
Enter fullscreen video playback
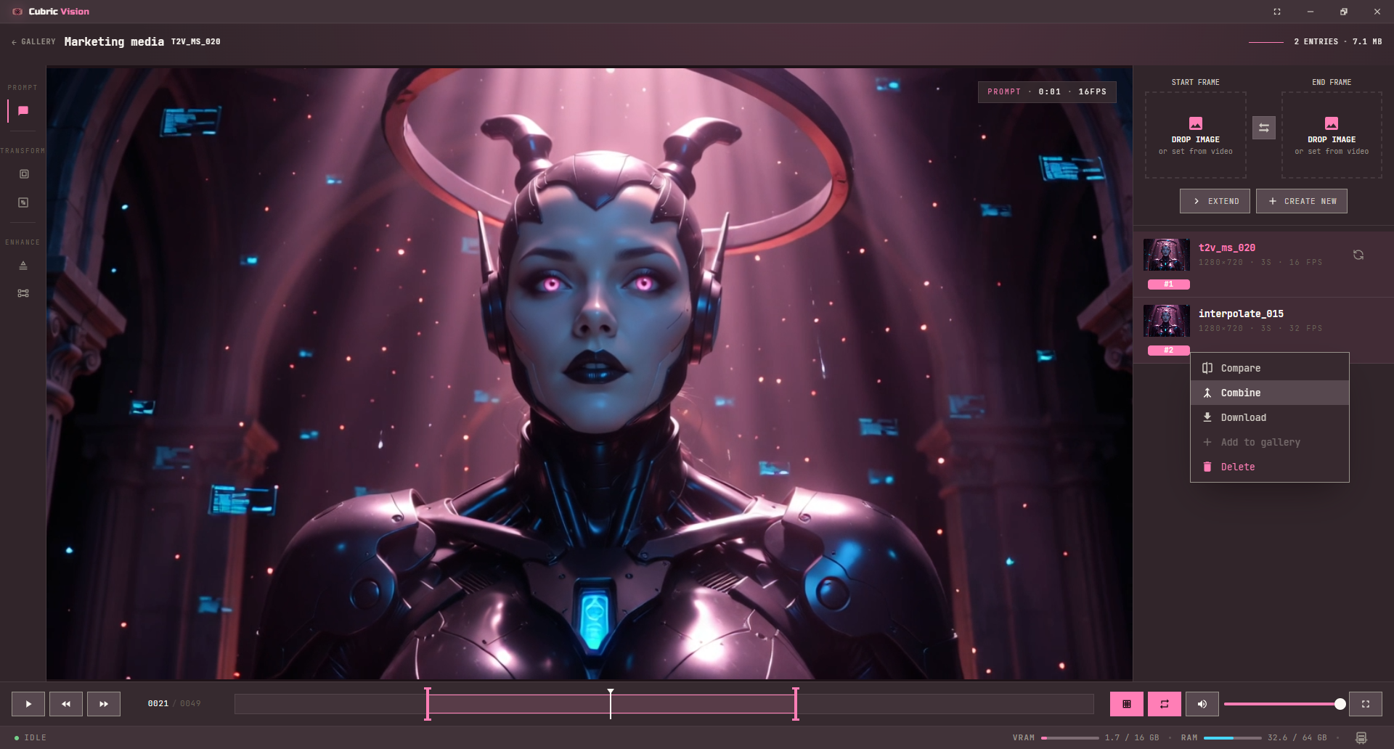(x=1366, y=704)
